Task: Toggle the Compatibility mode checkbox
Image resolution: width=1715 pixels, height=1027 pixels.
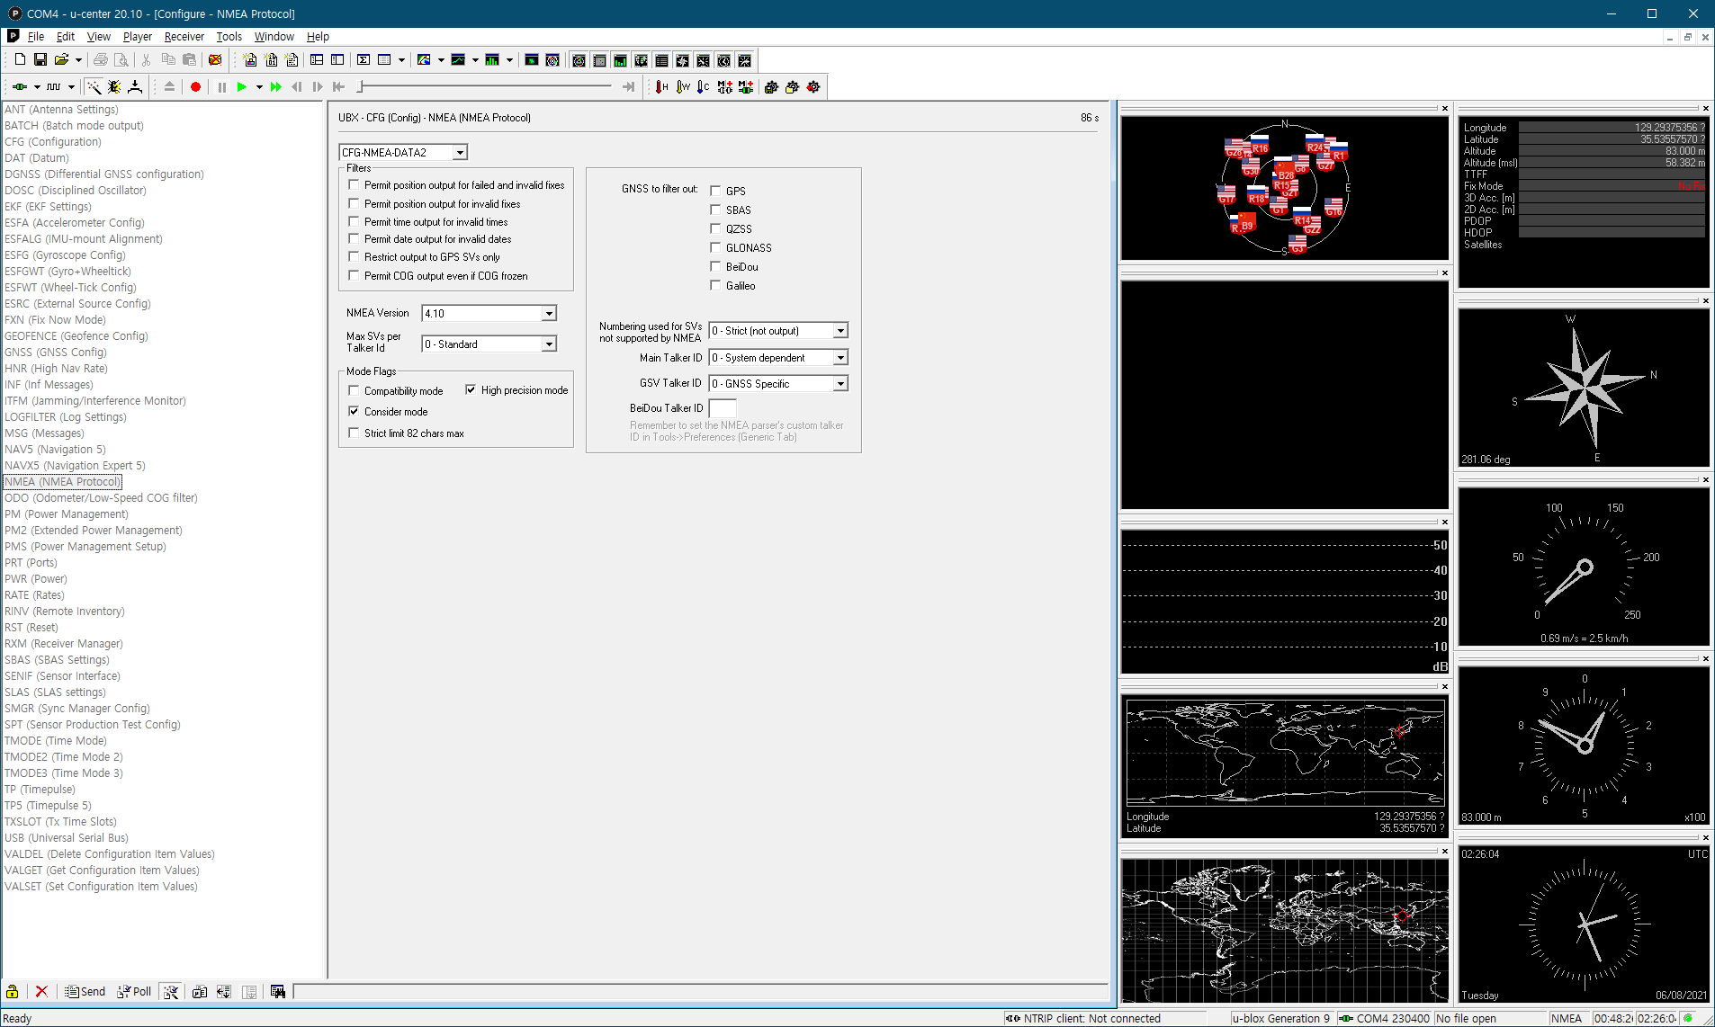Action: pos(354,390)
